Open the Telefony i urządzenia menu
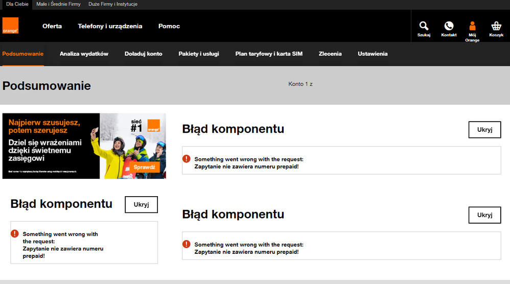The image size is (510, 284). pyautogui.click(x=110, y=26)
